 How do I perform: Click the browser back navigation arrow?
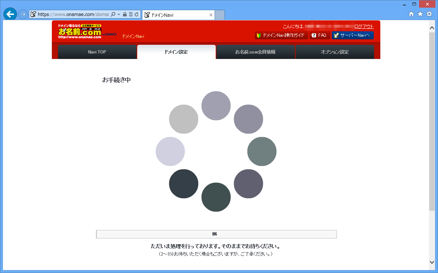(10, 15)
